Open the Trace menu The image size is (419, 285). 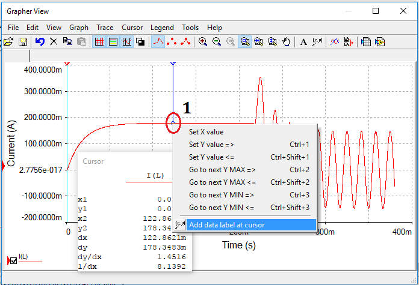tap(105, 28)
